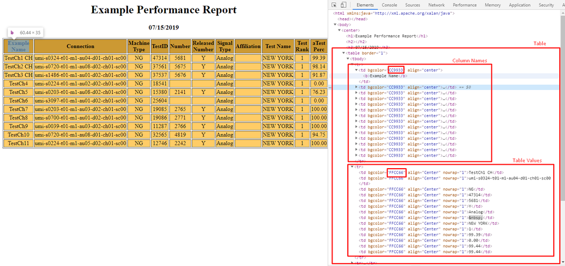Viewport: 565px width, 266px height.
Task: Select the td node with umi-s0324 text
Action: [x=455, y=178]
